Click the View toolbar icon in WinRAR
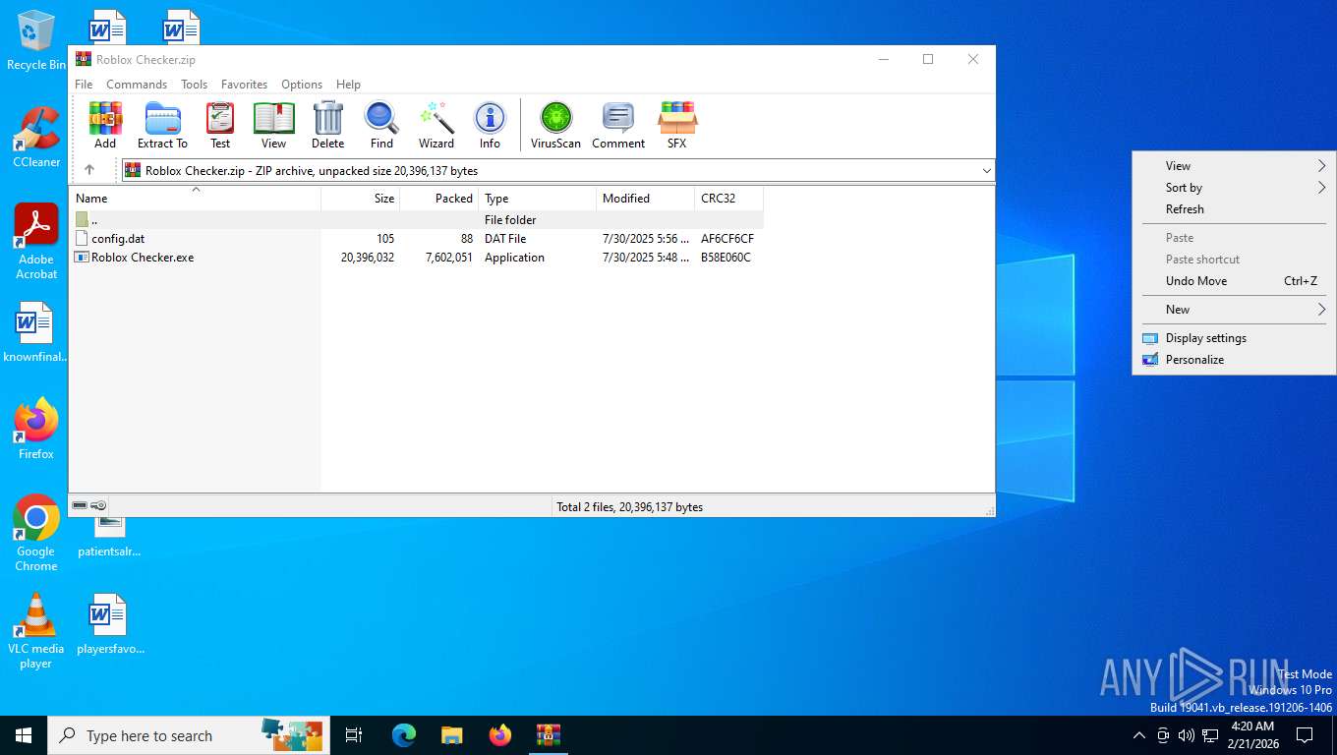Viewport: 1337px width, 755px height. click(x=273, y=125)
